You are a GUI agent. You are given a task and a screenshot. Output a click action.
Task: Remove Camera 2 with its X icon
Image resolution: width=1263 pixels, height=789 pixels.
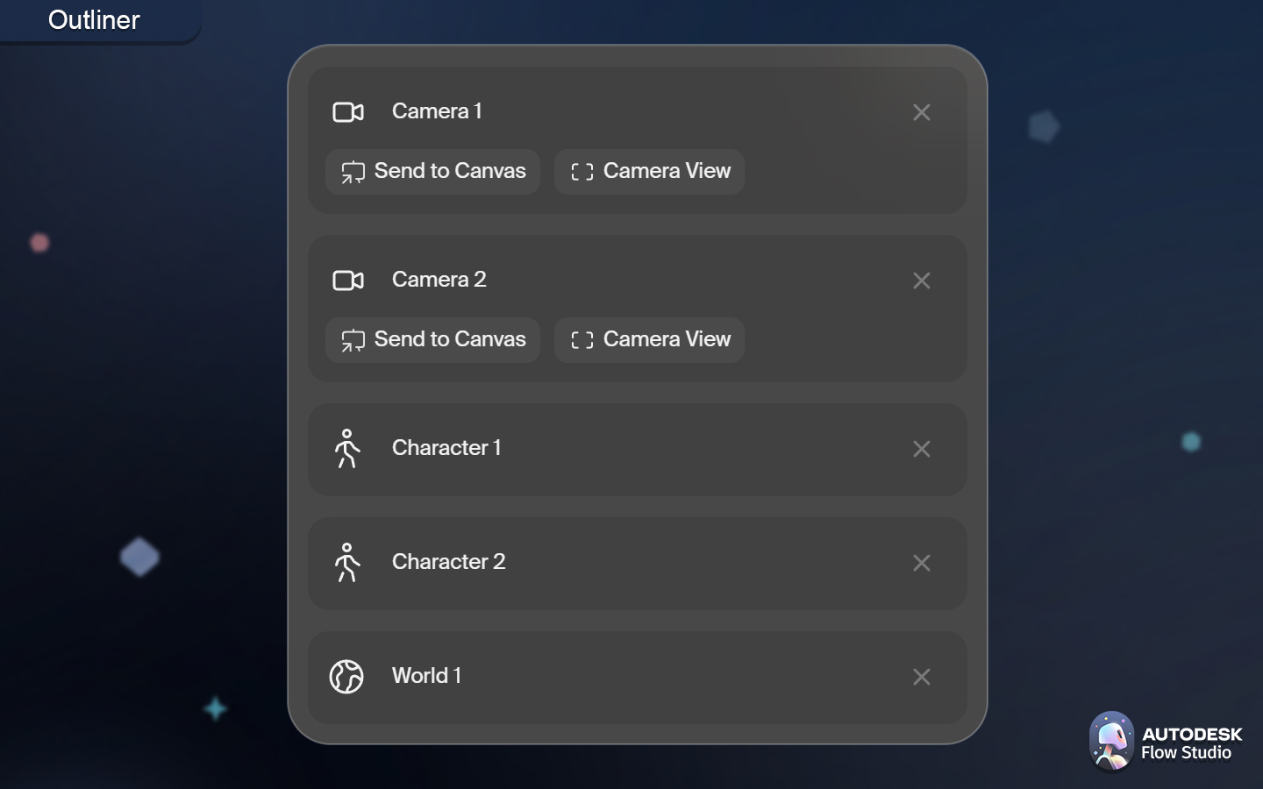[921, 281]
